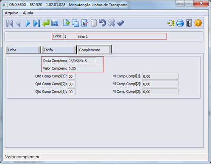The image size is (212, 165).
Task: Copy current record icon
Action: [x=75, y=23]
